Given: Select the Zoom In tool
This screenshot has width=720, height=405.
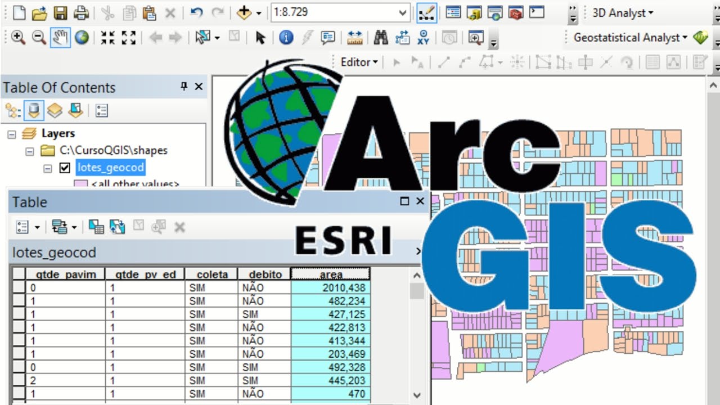Looking at the screenshot, I should [18, 38].
